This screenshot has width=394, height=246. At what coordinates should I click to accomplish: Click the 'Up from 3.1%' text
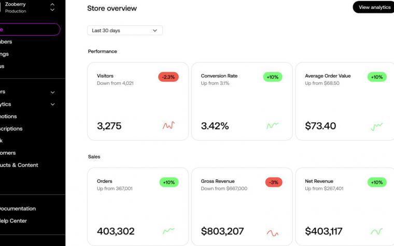215,83
